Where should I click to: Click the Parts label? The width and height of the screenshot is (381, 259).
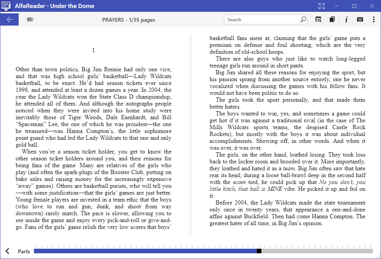pyautogui.click(x=24, y=251)
